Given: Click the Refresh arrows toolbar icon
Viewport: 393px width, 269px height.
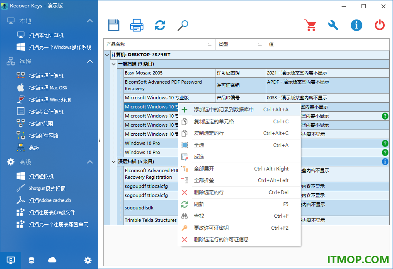Looking at the screenshot, I should (x=160, y=25).
